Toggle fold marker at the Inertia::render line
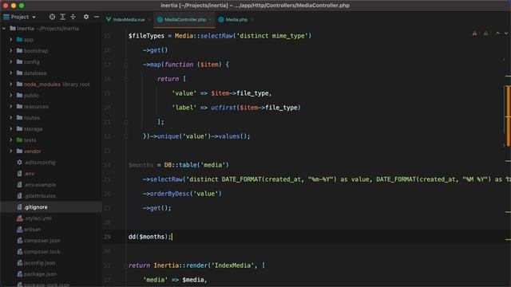 coord(126,265)
